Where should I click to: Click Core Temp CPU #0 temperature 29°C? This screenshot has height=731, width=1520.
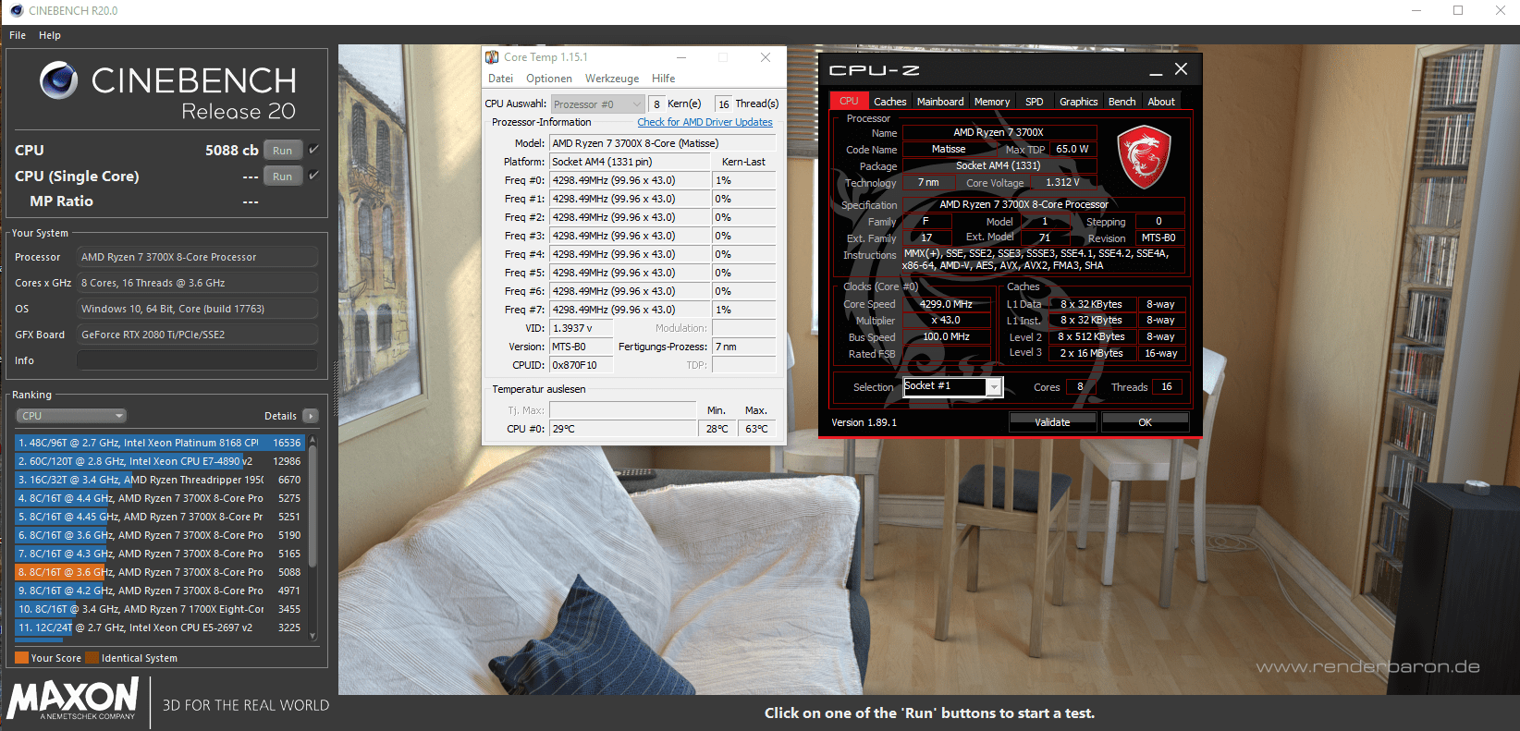622,429
